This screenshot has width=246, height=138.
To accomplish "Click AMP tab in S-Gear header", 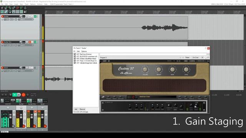I will pyautogui.click(x=105, y=61).
